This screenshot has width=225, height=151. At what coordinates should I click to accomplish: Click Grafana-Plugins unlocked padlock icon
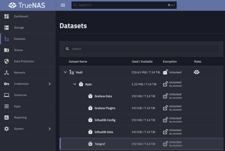tap(165, 108)
